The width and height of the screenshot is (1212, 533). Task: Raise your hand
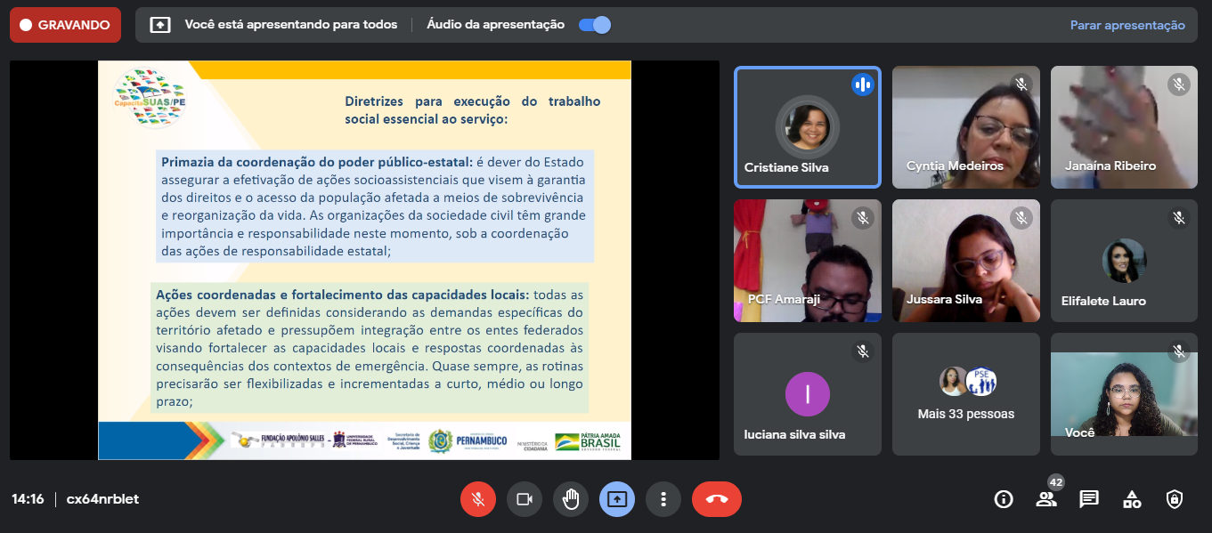point(571,499)
